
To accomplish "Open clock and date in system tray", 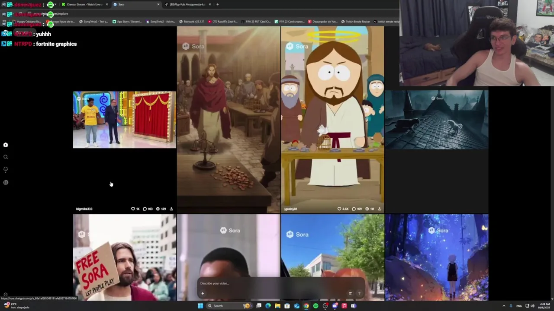I will 544,306.
